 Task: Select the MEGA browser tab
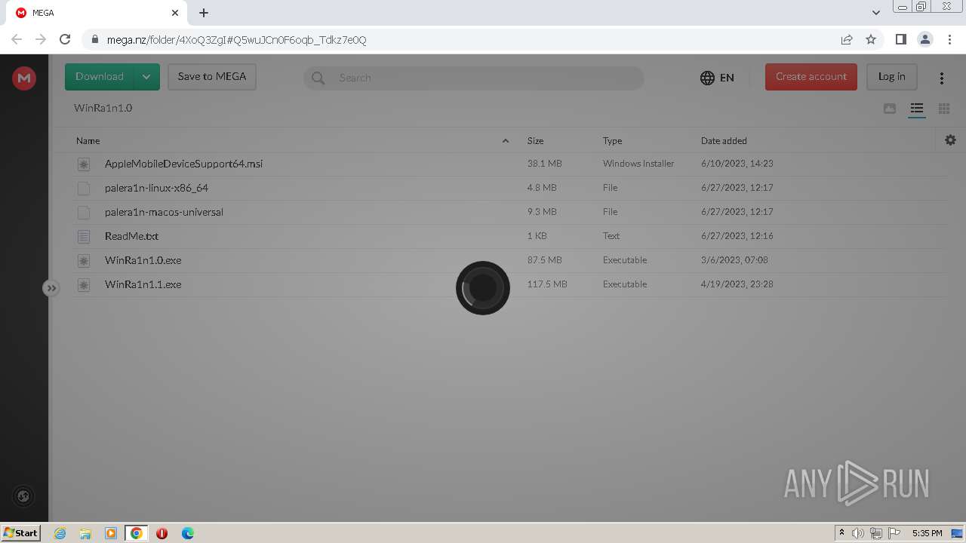tap(95, 13)
